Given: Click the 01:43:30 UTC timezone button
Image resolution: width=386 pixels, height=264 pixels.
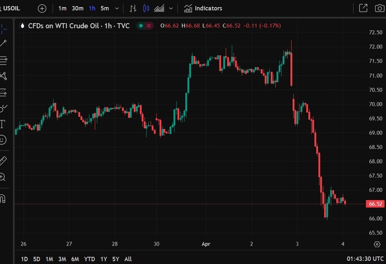Looking at the screenshot, I should pyautogui.click(x=365, y=259).
